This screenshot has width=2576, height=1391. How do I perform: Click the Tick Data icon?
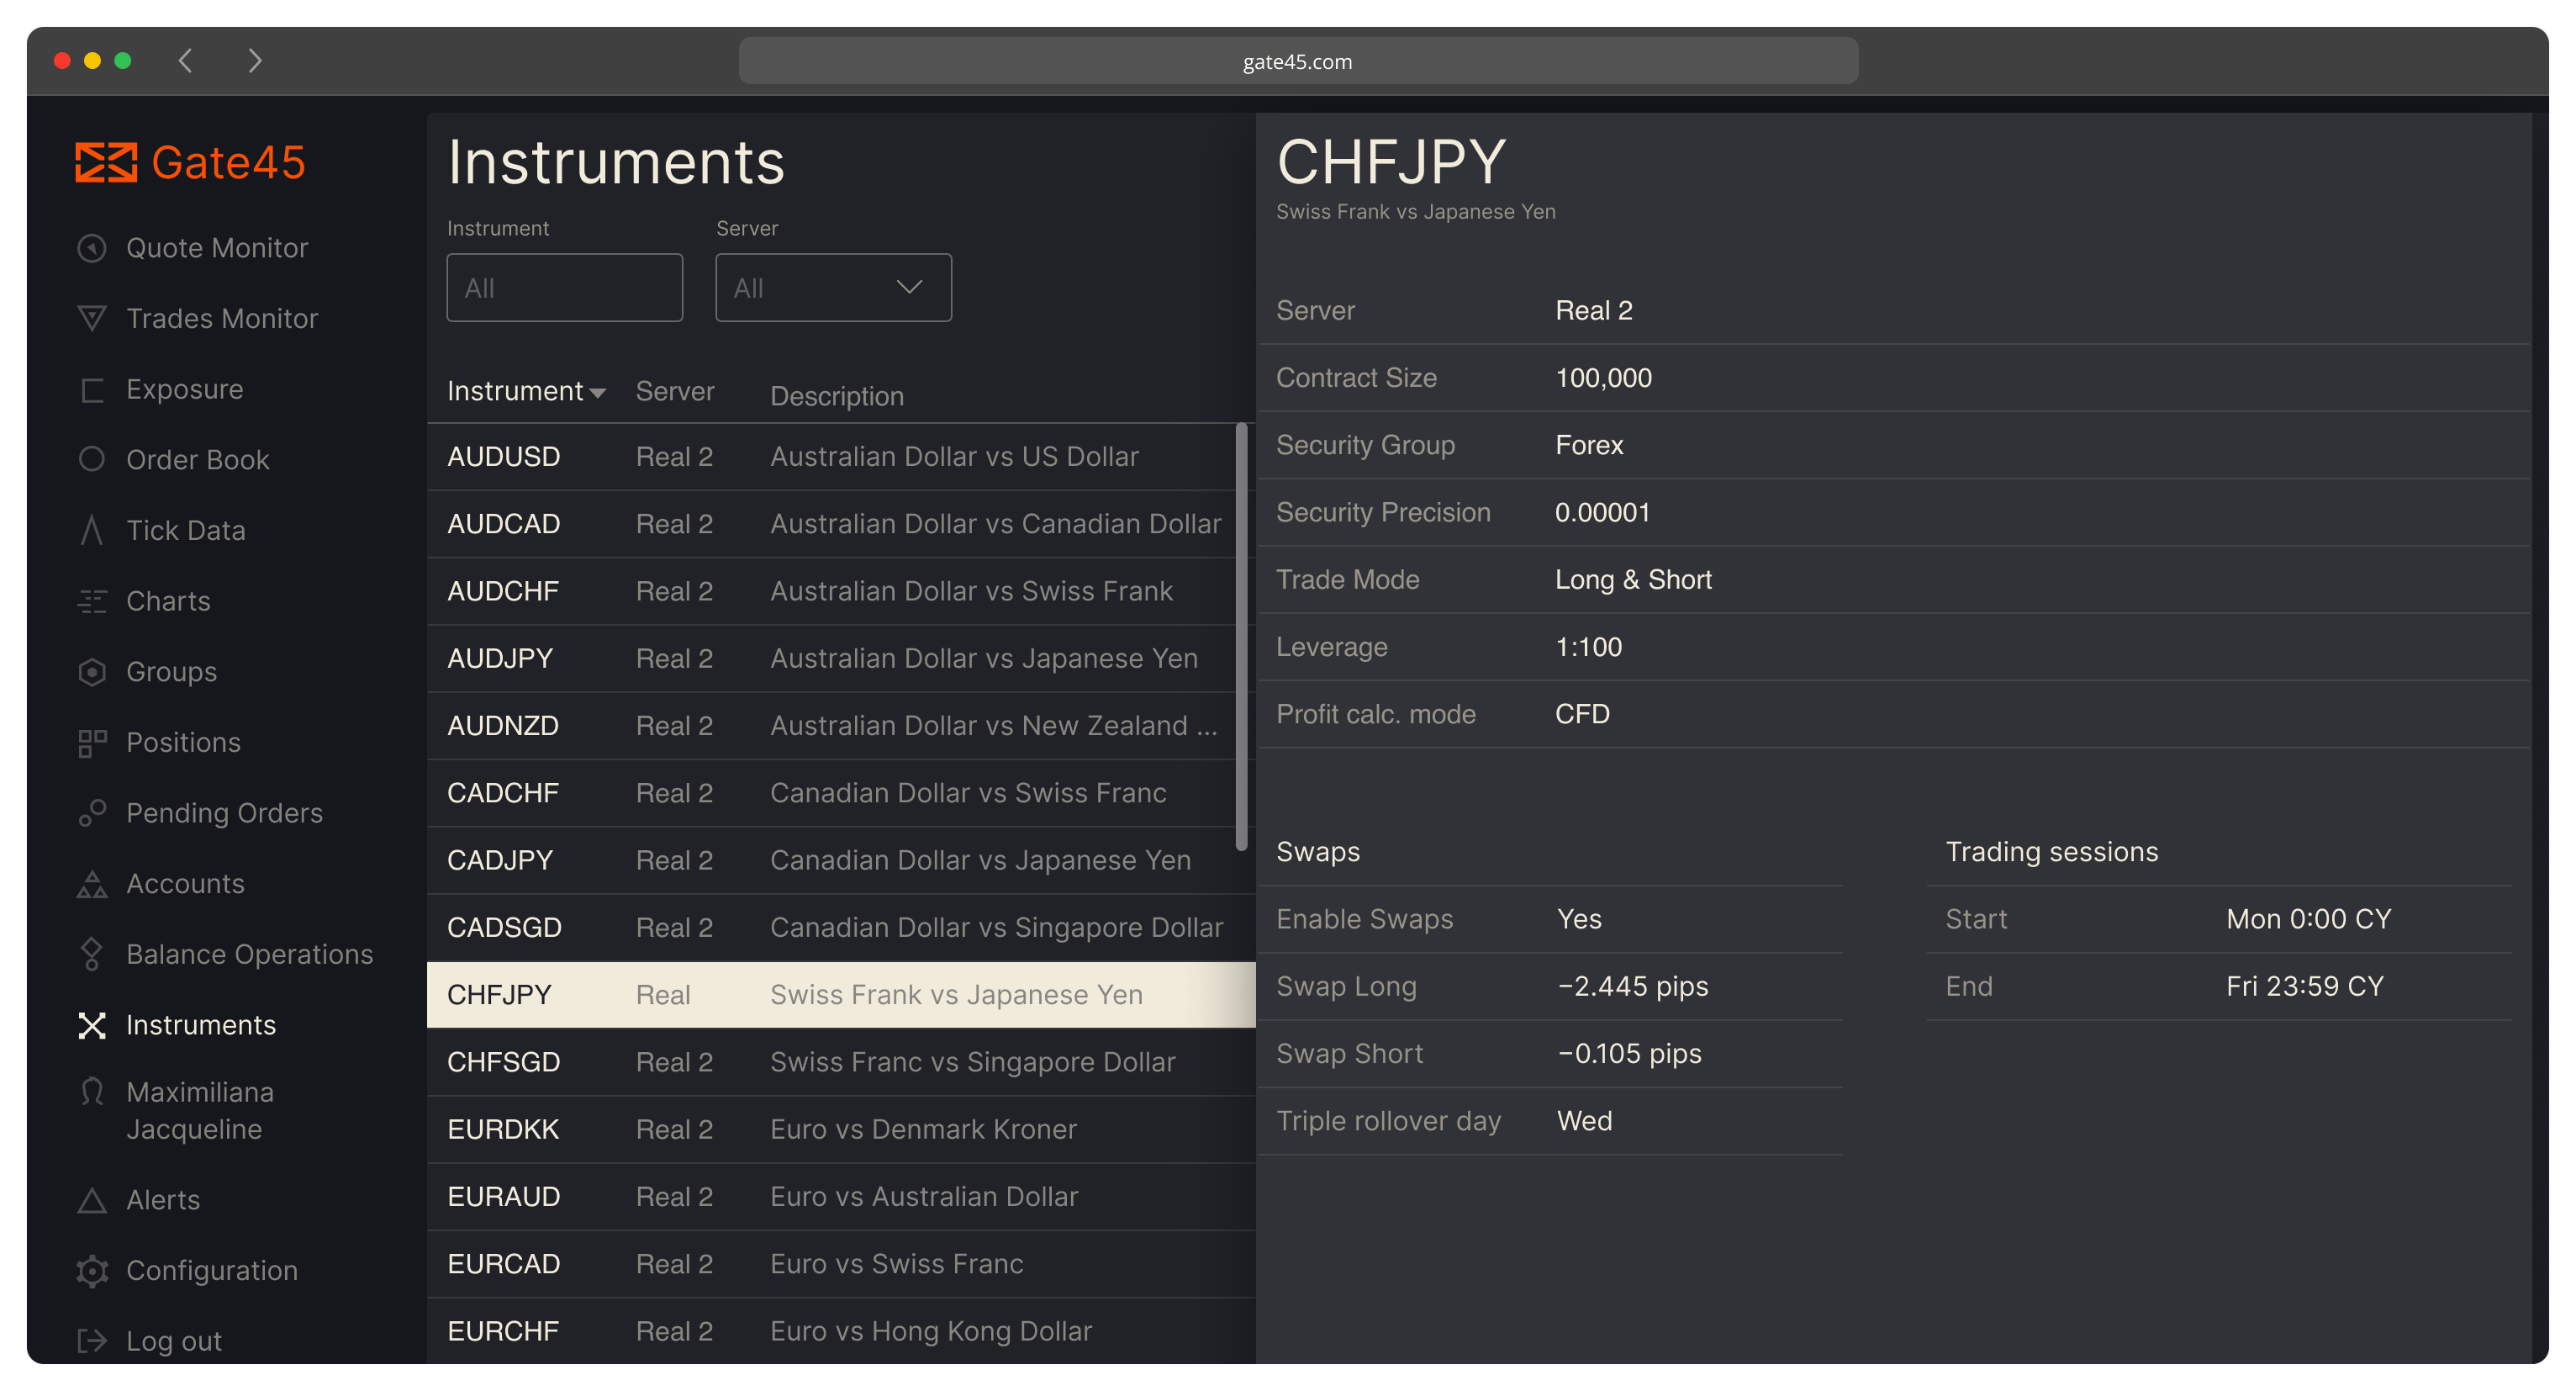click(x=91, y=530)
